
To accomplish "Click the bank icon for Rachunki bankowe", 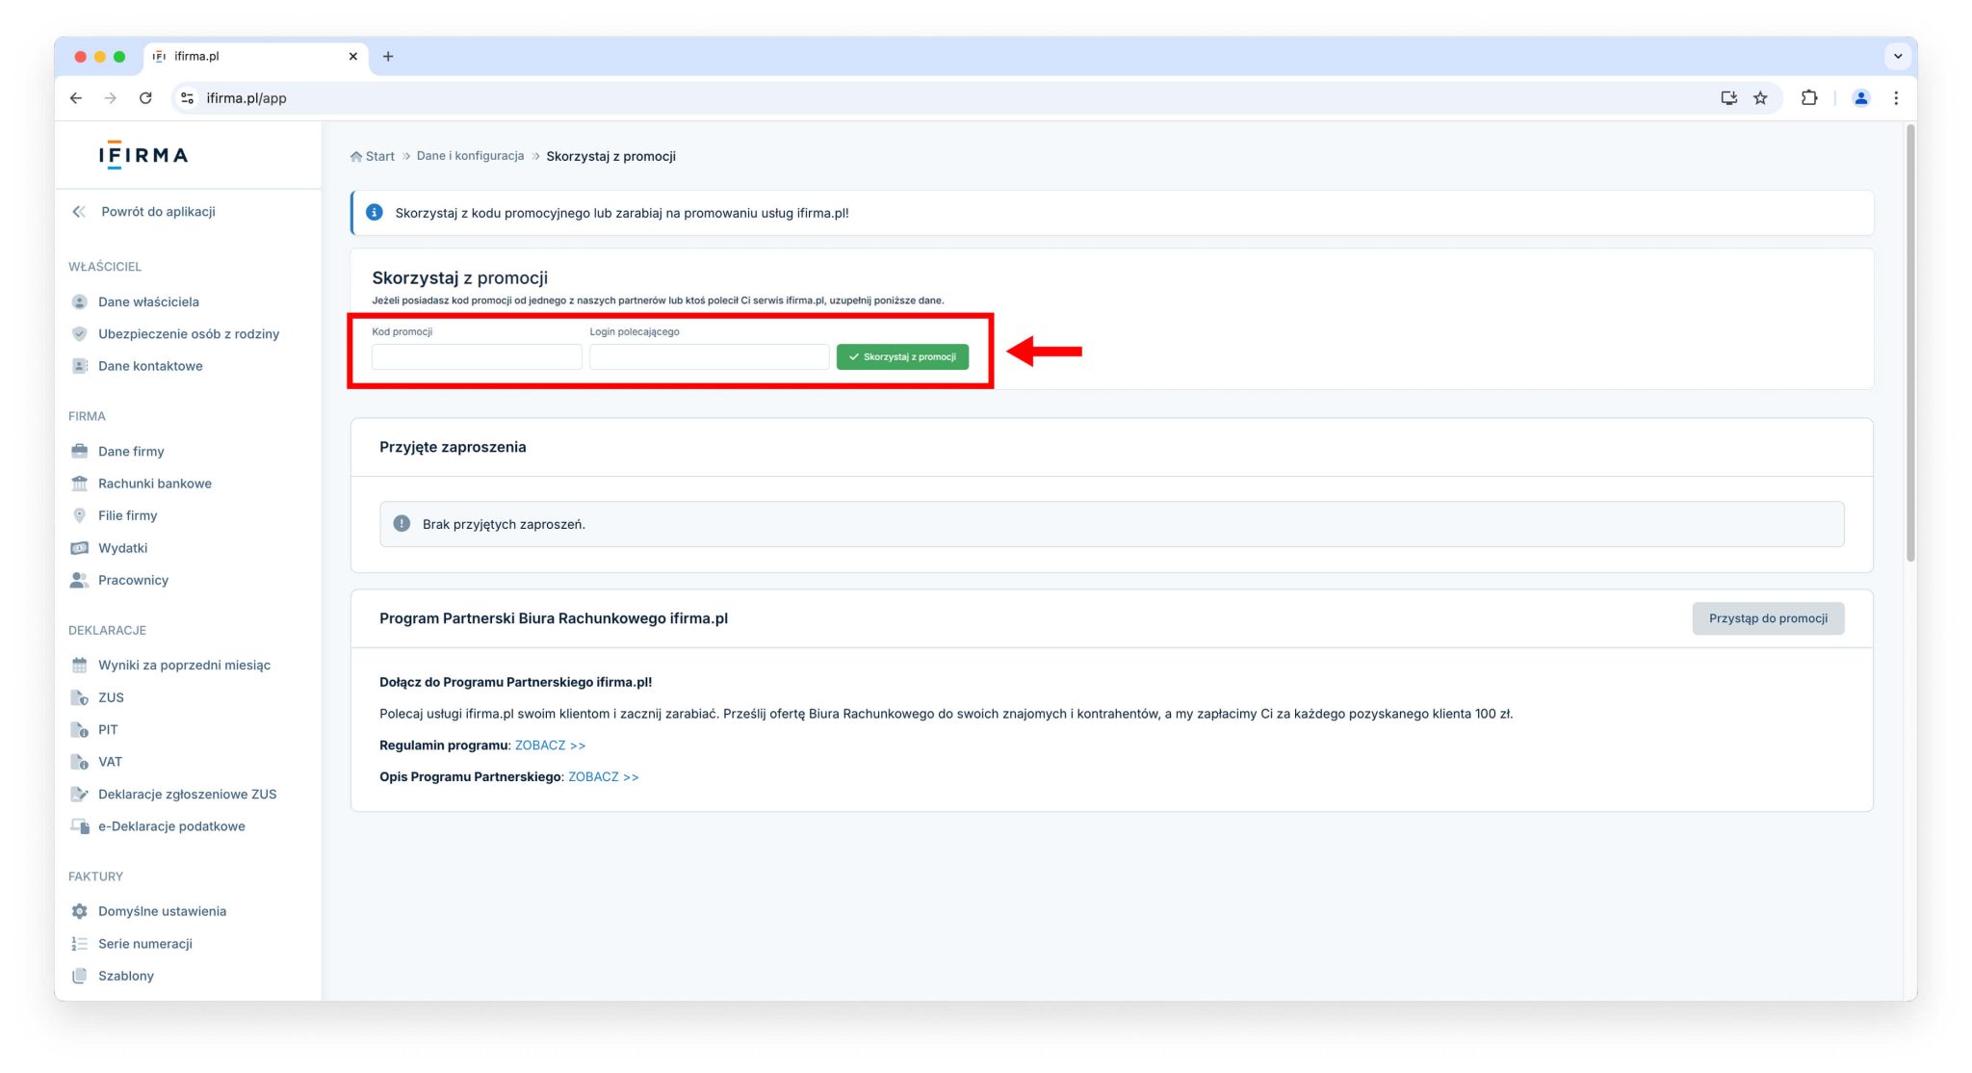I will click(80, 484).
